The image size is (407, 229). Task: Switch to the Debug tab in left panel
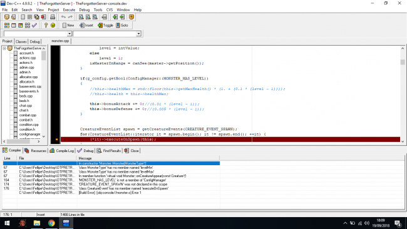coord(35,41)
